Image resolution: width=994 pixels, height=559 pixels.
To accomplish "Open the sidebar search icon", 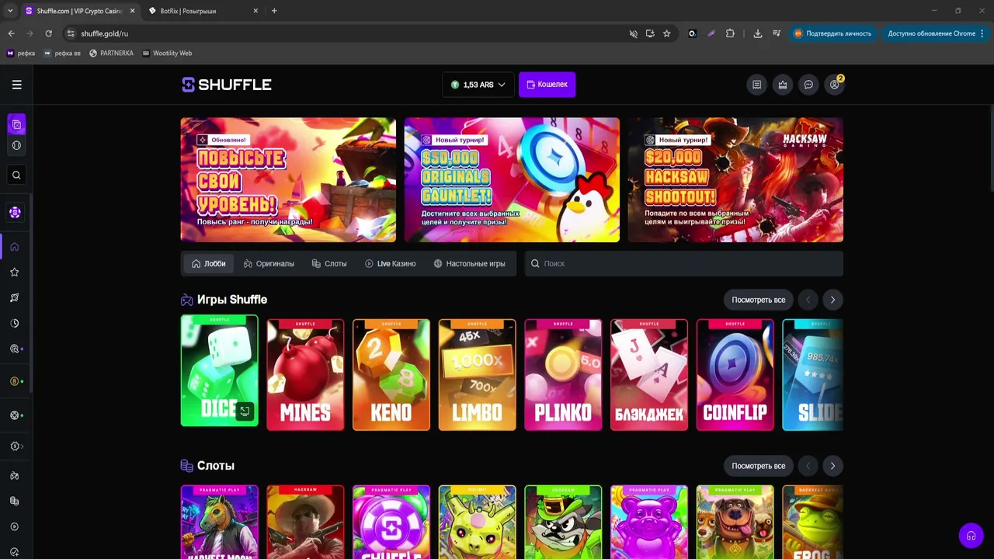I will pos(16,175).
